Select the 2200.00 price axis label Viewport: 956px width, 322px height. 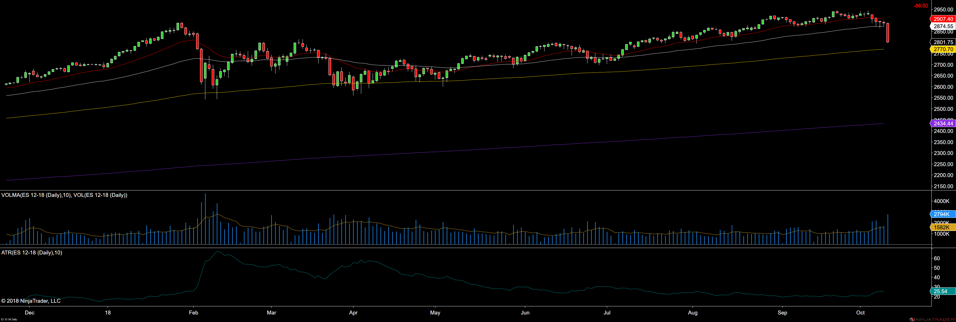tap(943, 175)
